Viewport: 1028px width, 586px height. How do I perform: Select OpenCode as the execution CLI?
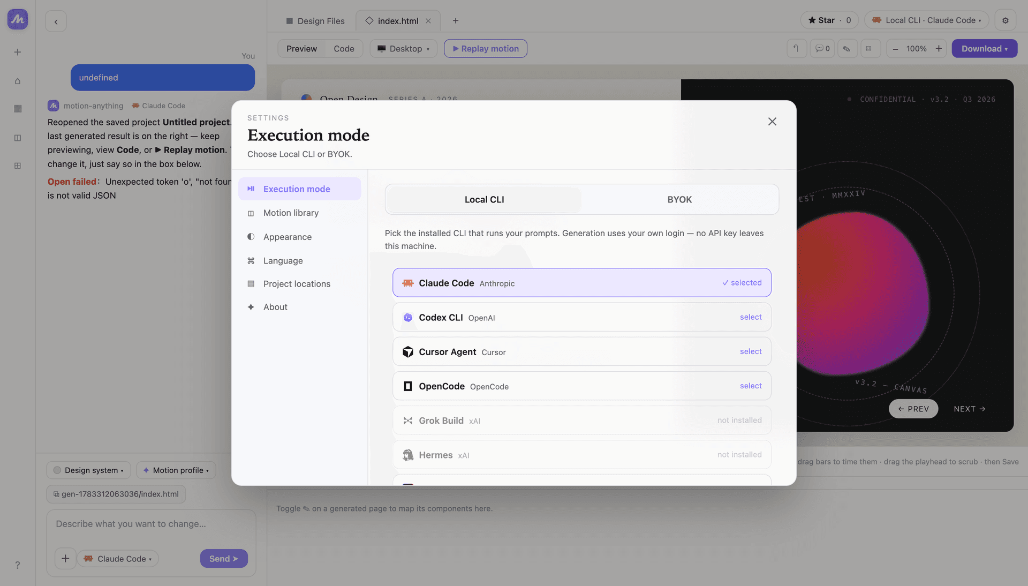pos(582,386)
